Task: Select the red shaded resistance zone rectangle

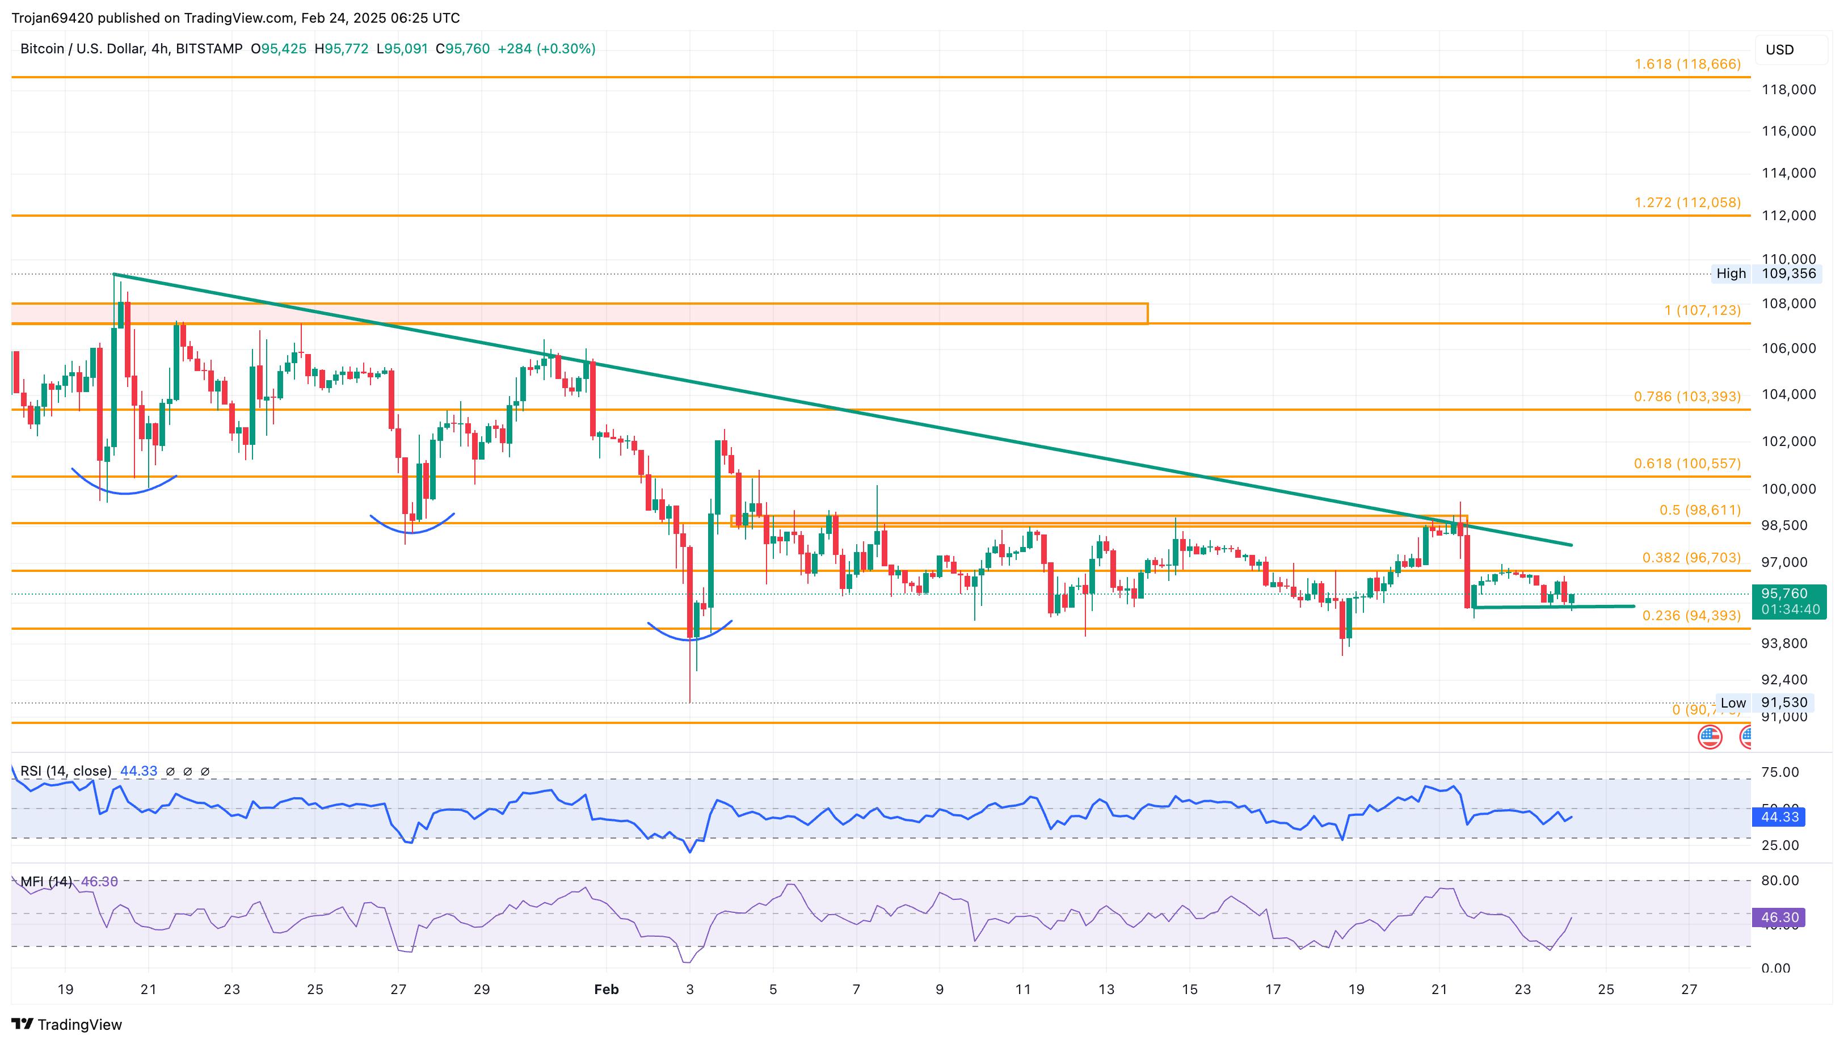Action: click(x=579, y=313)
